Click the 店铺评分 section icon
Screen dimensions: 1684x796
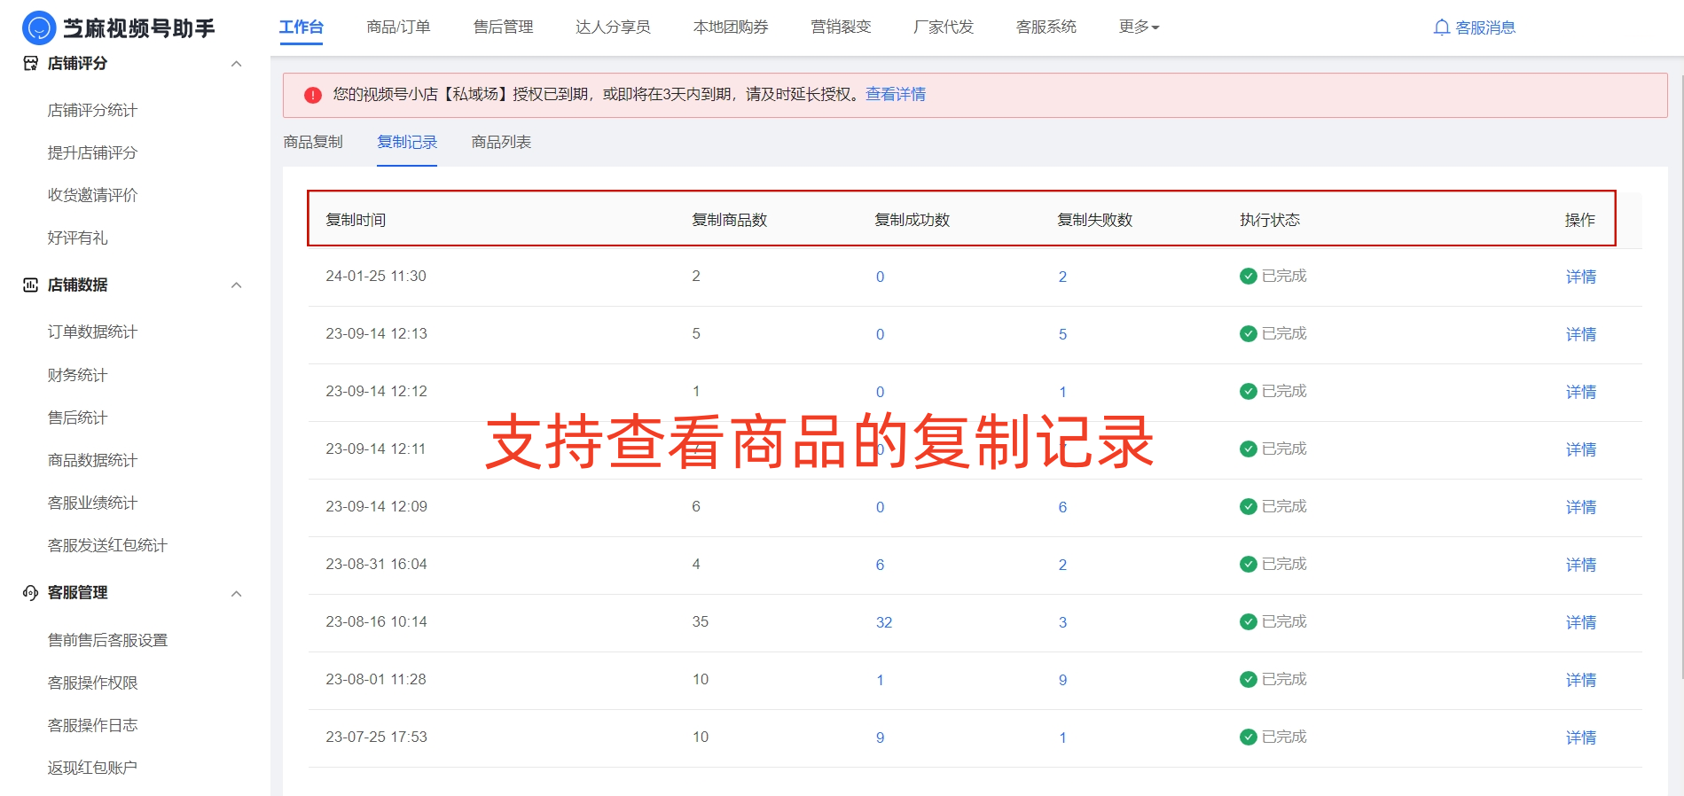pyautogui.click(x=31, y=64)
